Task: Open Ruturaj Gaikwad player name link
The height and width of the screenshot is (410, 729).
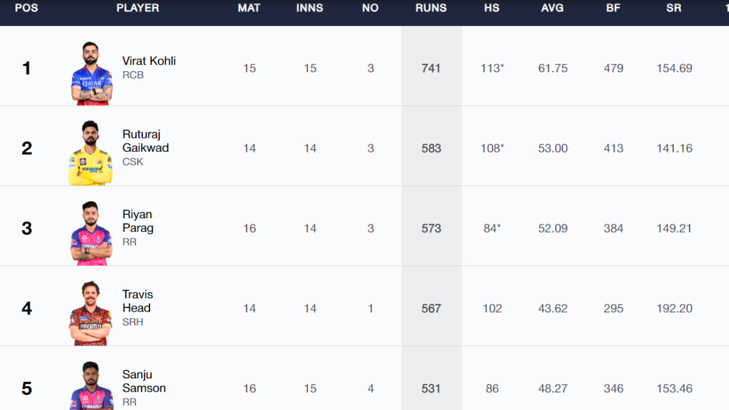Action: [145, 141]
